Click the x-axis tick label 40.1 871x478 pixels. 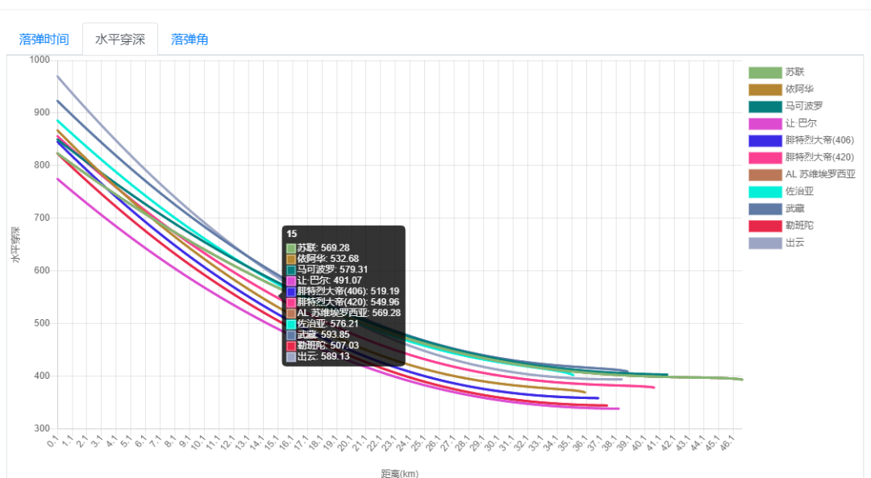click(639, 443)
